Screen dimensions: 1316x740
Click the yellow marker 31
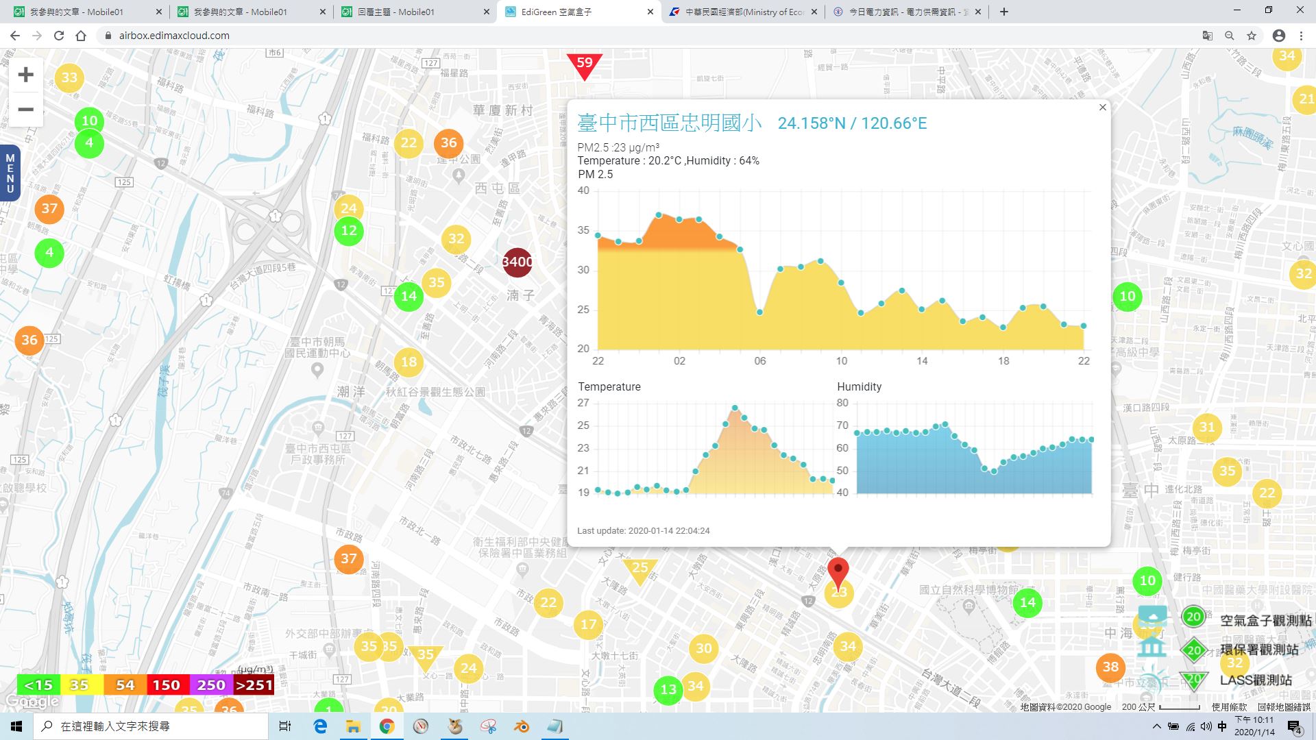(x=1207, y=428)
